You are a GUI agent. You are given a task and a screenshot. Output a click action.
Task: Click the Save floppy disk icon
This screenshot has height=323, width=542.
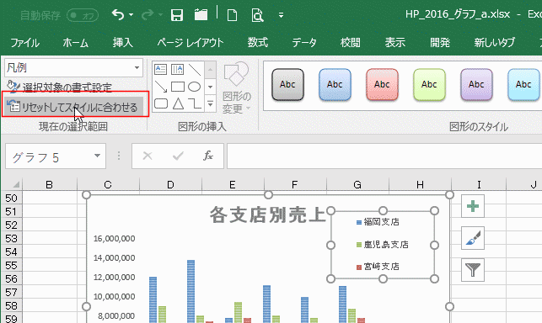click(177, 15)
